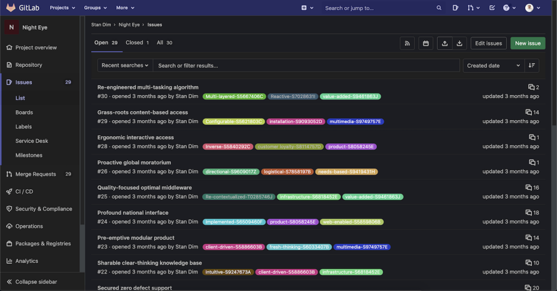557x291 pixels.
Task: Click the fresh-thinking-S6033407B label
Action: coord(299,247)
